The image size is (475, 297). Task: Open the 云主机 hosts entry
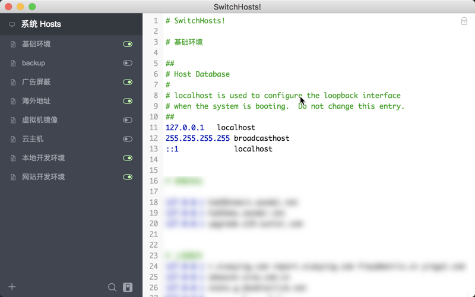click(x=71, y=139)
